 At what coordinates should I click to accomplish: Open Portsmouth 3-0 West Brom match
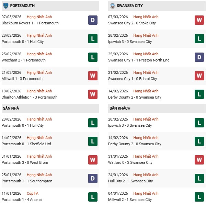tap(25, 162)
